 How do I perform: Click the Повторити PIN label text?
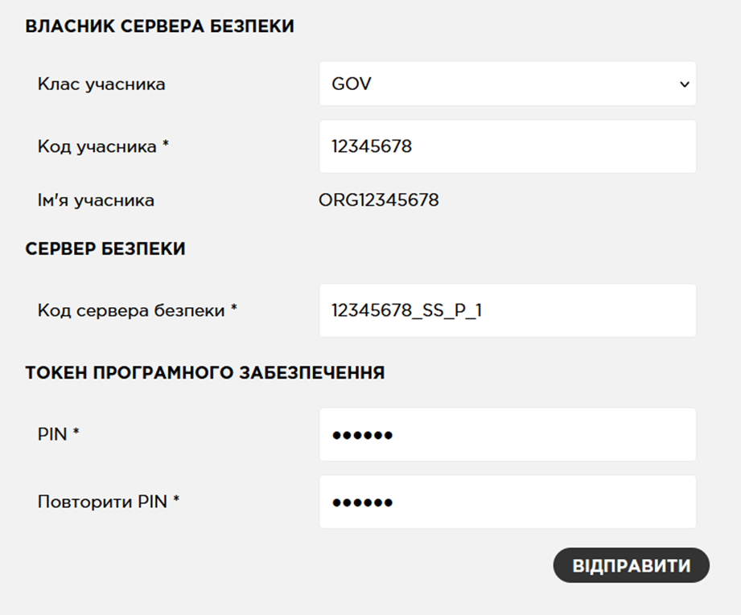click(102, 502)
